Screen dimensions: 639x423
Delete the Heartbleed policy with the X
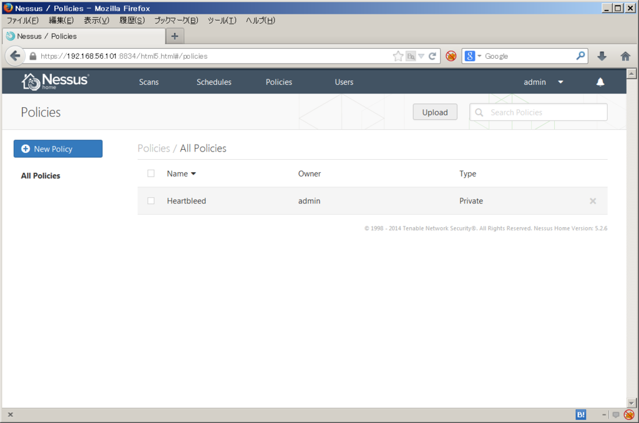coord(593,201)
